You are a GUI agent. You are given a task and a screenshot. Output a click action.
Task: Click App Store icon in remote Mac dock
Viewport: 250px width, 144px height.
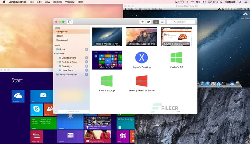pyautogui.click(x=208, y=83)
